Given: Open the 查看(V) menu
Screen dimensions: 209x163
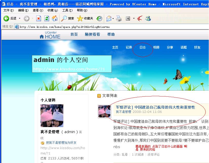Looking at the screenshot, I should pyautogui.click(x=38, y=10).
